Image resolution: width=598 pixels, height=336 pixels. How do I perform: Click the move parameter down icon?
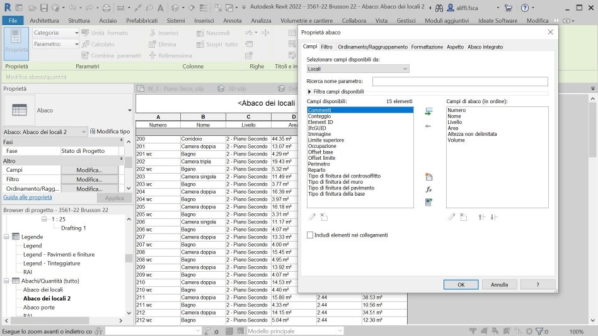[x=493, y=217]
